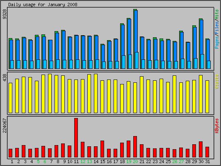Select the red KBytes bar for day 20
This screenshot has width=221, height=166.
click(135, 147)
